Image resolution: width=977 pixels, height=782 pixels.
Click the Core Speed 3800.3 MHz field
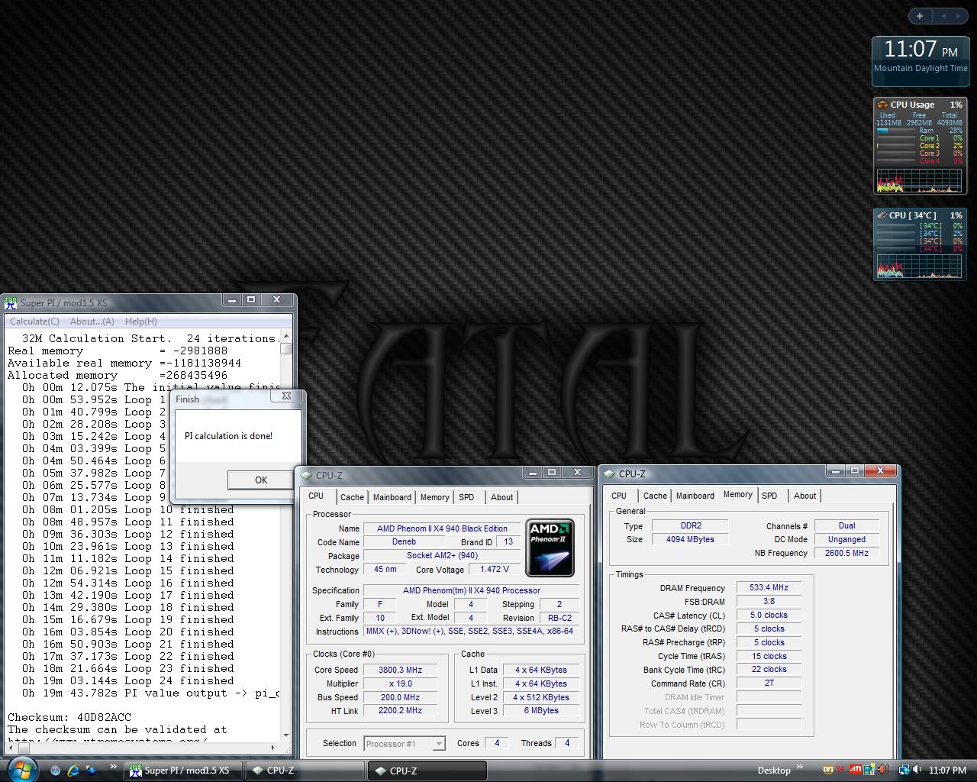coord(400,670)
